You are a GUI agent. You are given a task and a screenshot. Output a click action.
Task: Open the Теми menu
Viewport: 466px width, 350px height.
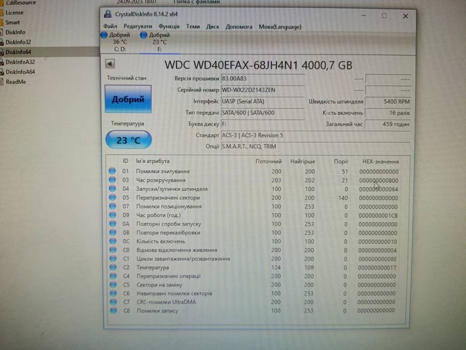coord(193,27)
